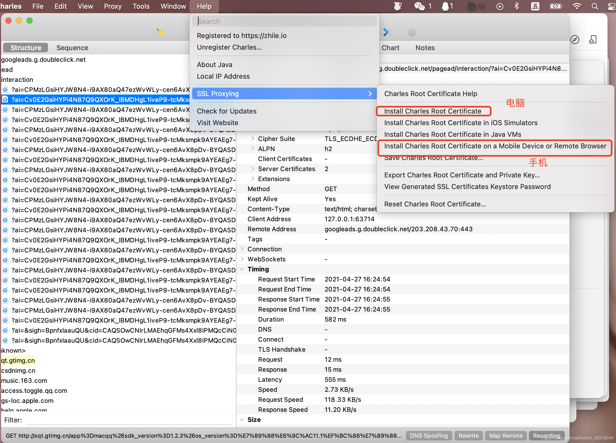
Task: Open the Proxy menu
Action: [x=112, y=6]
